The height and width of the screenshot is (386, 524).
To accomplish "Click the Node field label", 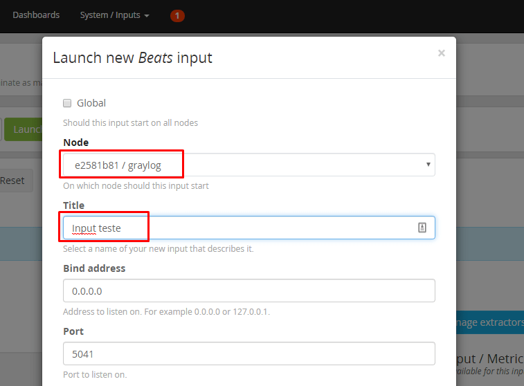I will (x=75, y=143).
